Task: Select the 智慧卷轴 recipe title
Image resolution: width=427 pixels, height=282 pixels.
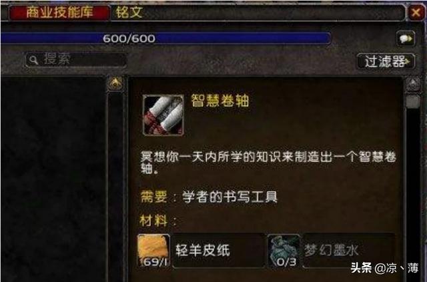Action: pyautogui.click(x=220, y=101)
